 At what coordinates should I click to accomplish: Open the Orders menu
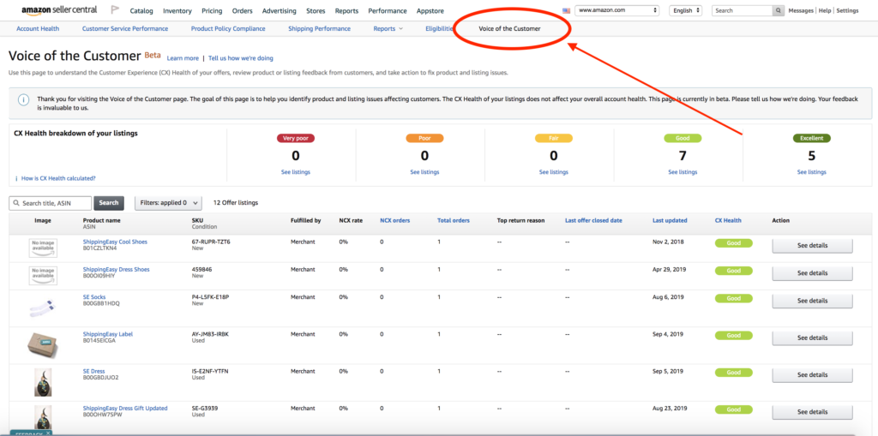tap(243, 10)
